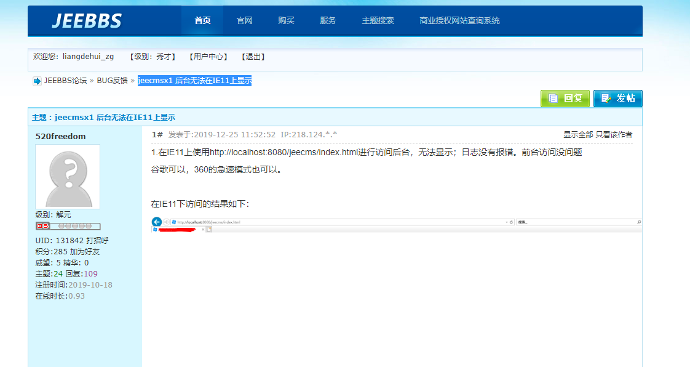Click the 520freedom avatar image

(68, 177)
